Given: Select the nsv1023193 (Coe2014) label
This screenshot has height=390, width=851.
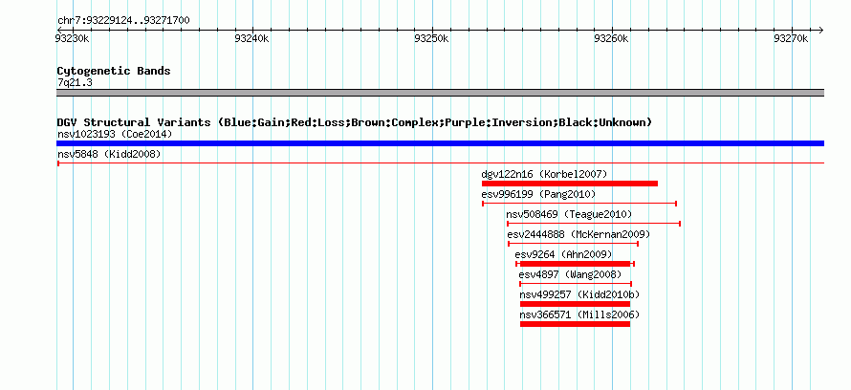Looking at the screenshot, I should tap(115, 134).
